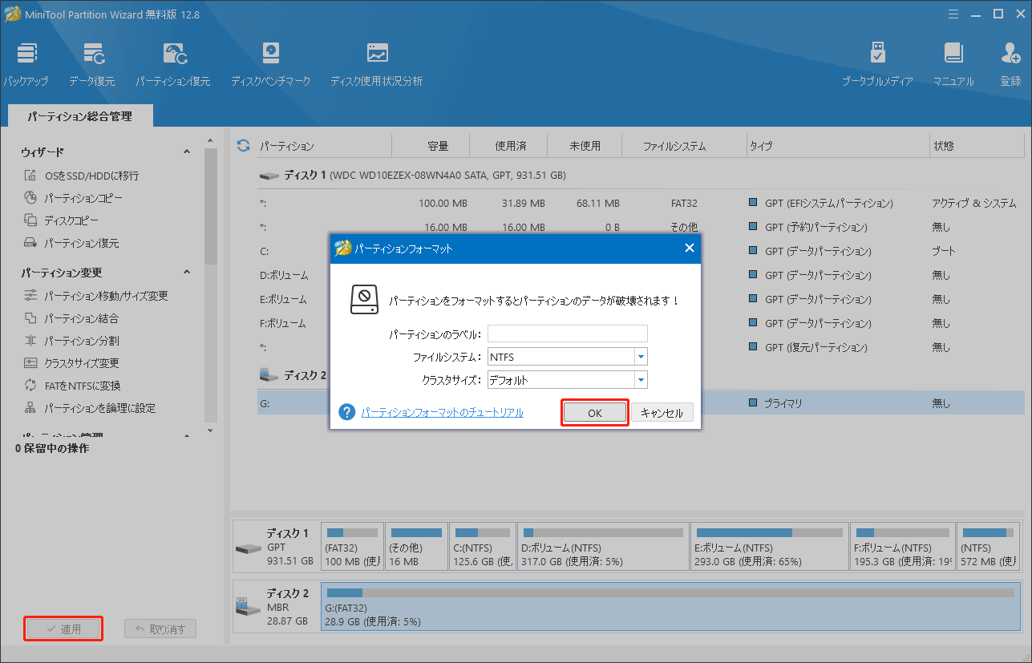Open the ファイルシステム NTFS dropdown
Screen dimensions: 1032x663
pos(641,357)
